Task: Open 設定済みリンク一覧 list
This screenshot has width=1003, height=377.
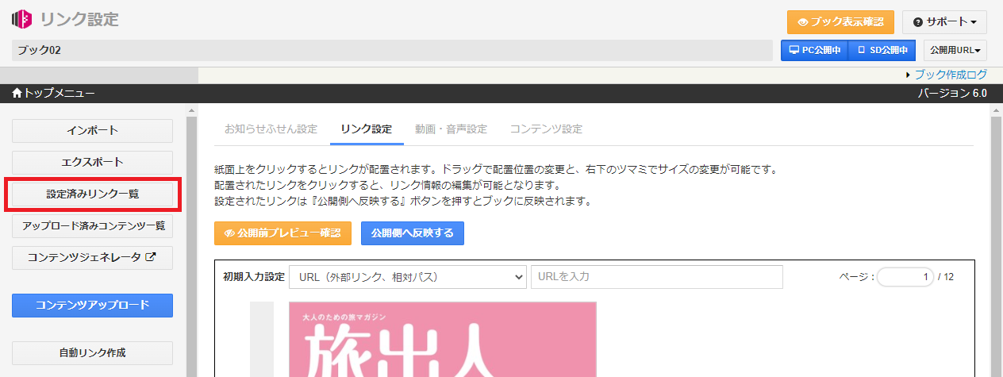Action: (92, 194)
